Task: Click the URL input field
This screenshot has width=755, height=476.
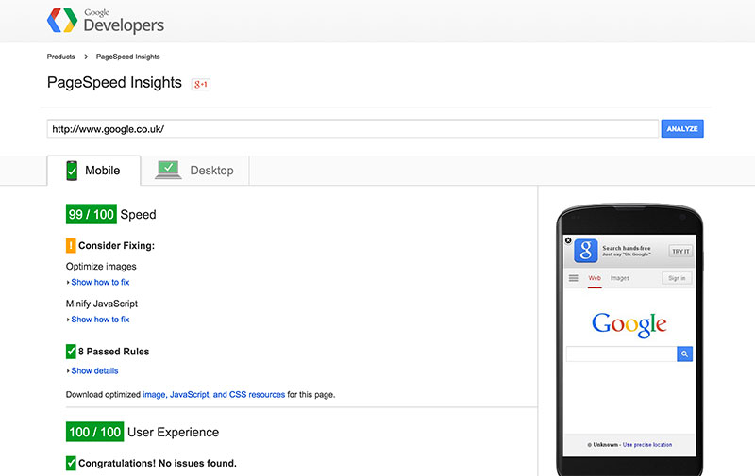Action: (352, 129)
